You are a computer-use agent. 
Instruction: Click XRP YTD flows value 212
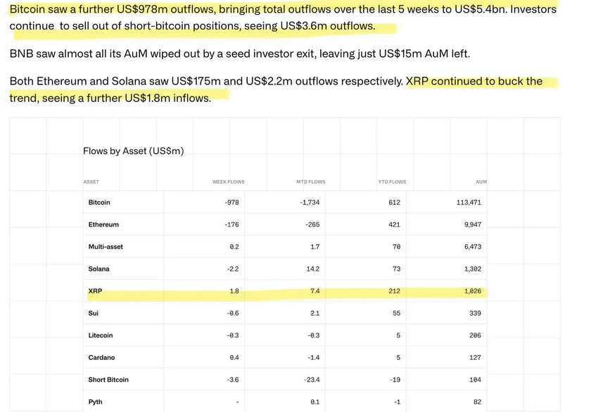coord(394,291)
